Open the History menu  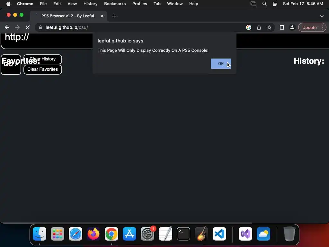[x=90, y=4]
